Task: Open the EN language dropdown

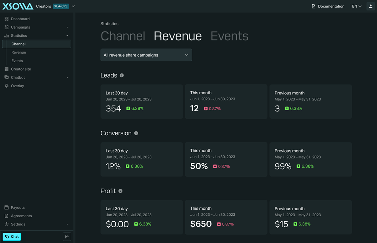Action: [x=357, y=6]
